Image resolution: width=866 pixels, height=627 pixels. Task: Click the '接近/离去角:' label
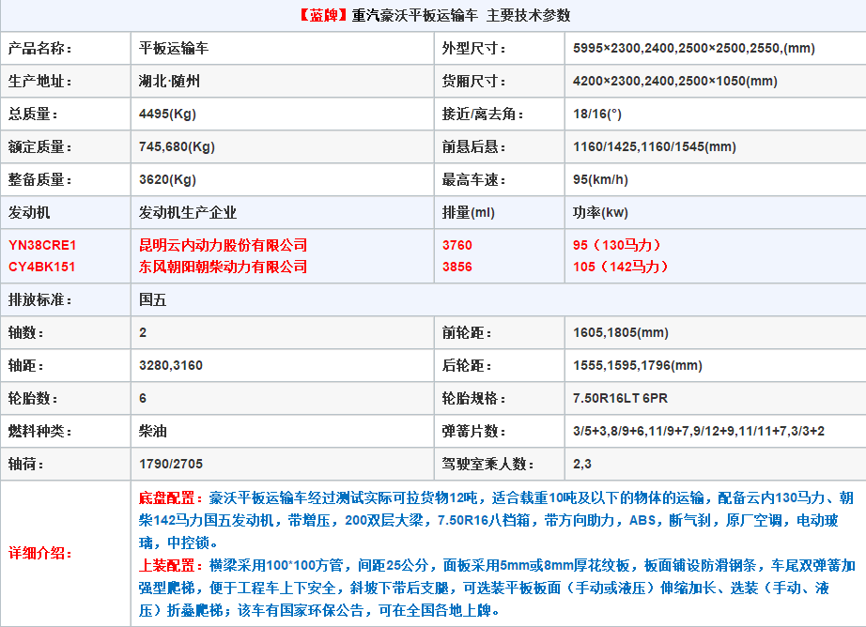(483, 115)
